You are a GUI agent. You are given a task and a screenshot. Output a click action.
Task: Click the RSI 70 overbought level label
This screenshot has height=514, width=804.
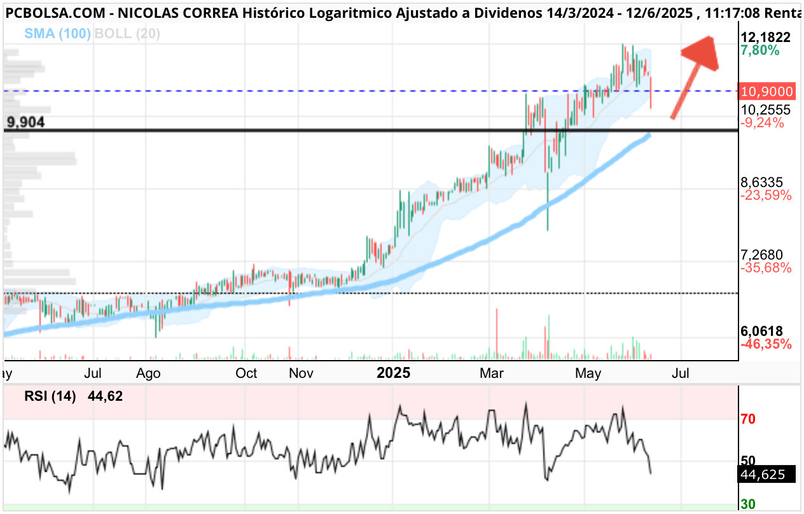748,419
